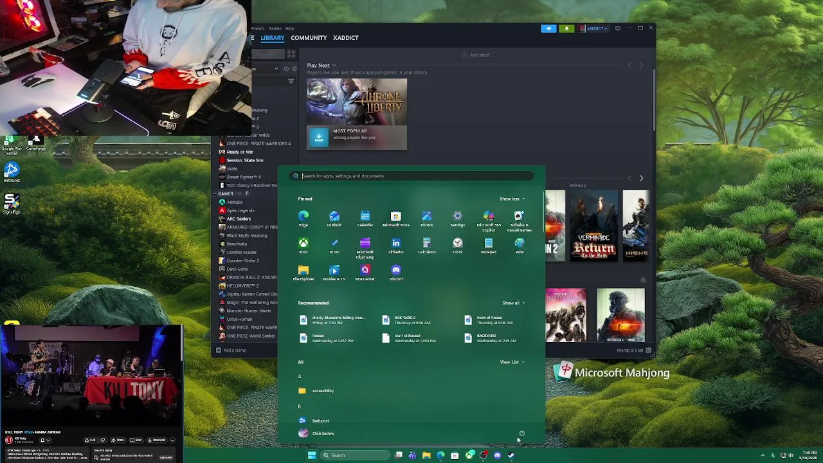Open Steam notifications bell
The height and width of the screenshot is (463, 823).
click(566, 28)
